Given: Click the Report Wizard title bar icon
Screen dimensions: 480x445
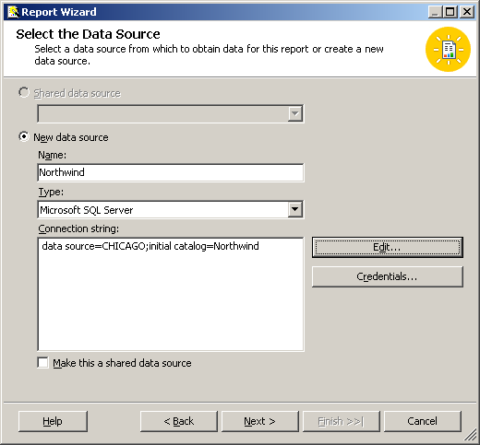Looking at the screenshot, I should pos(13,12).
